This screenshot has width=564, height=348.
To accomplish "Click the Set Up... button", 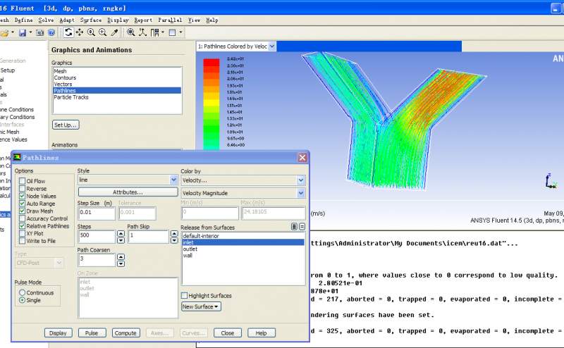I will [x=66, y=125].
